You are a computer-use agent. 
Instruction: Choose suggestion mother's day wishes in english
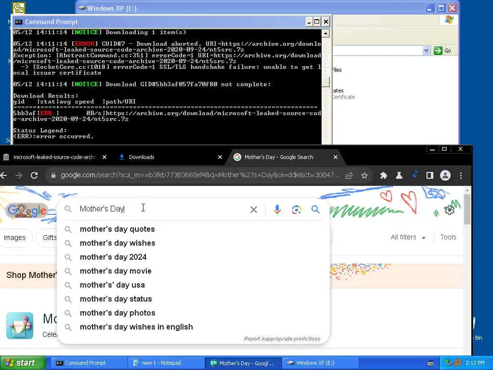pyautogui.click(x=194, y=327)
